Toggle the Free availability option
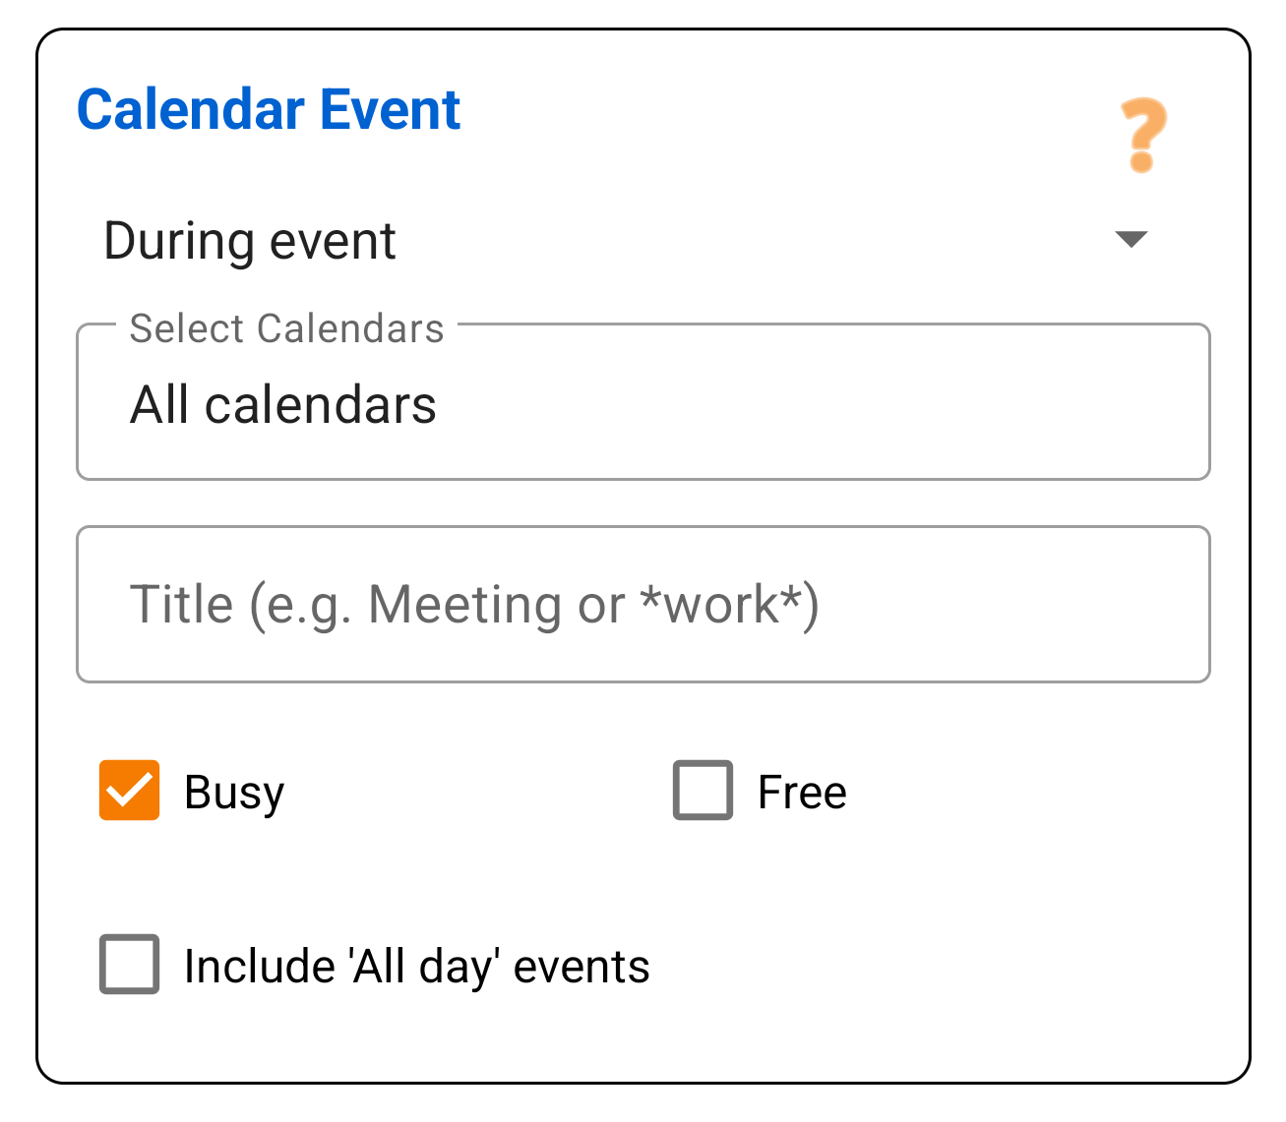The height and width of the screenshot is (1122, 1286). (702, 791)
